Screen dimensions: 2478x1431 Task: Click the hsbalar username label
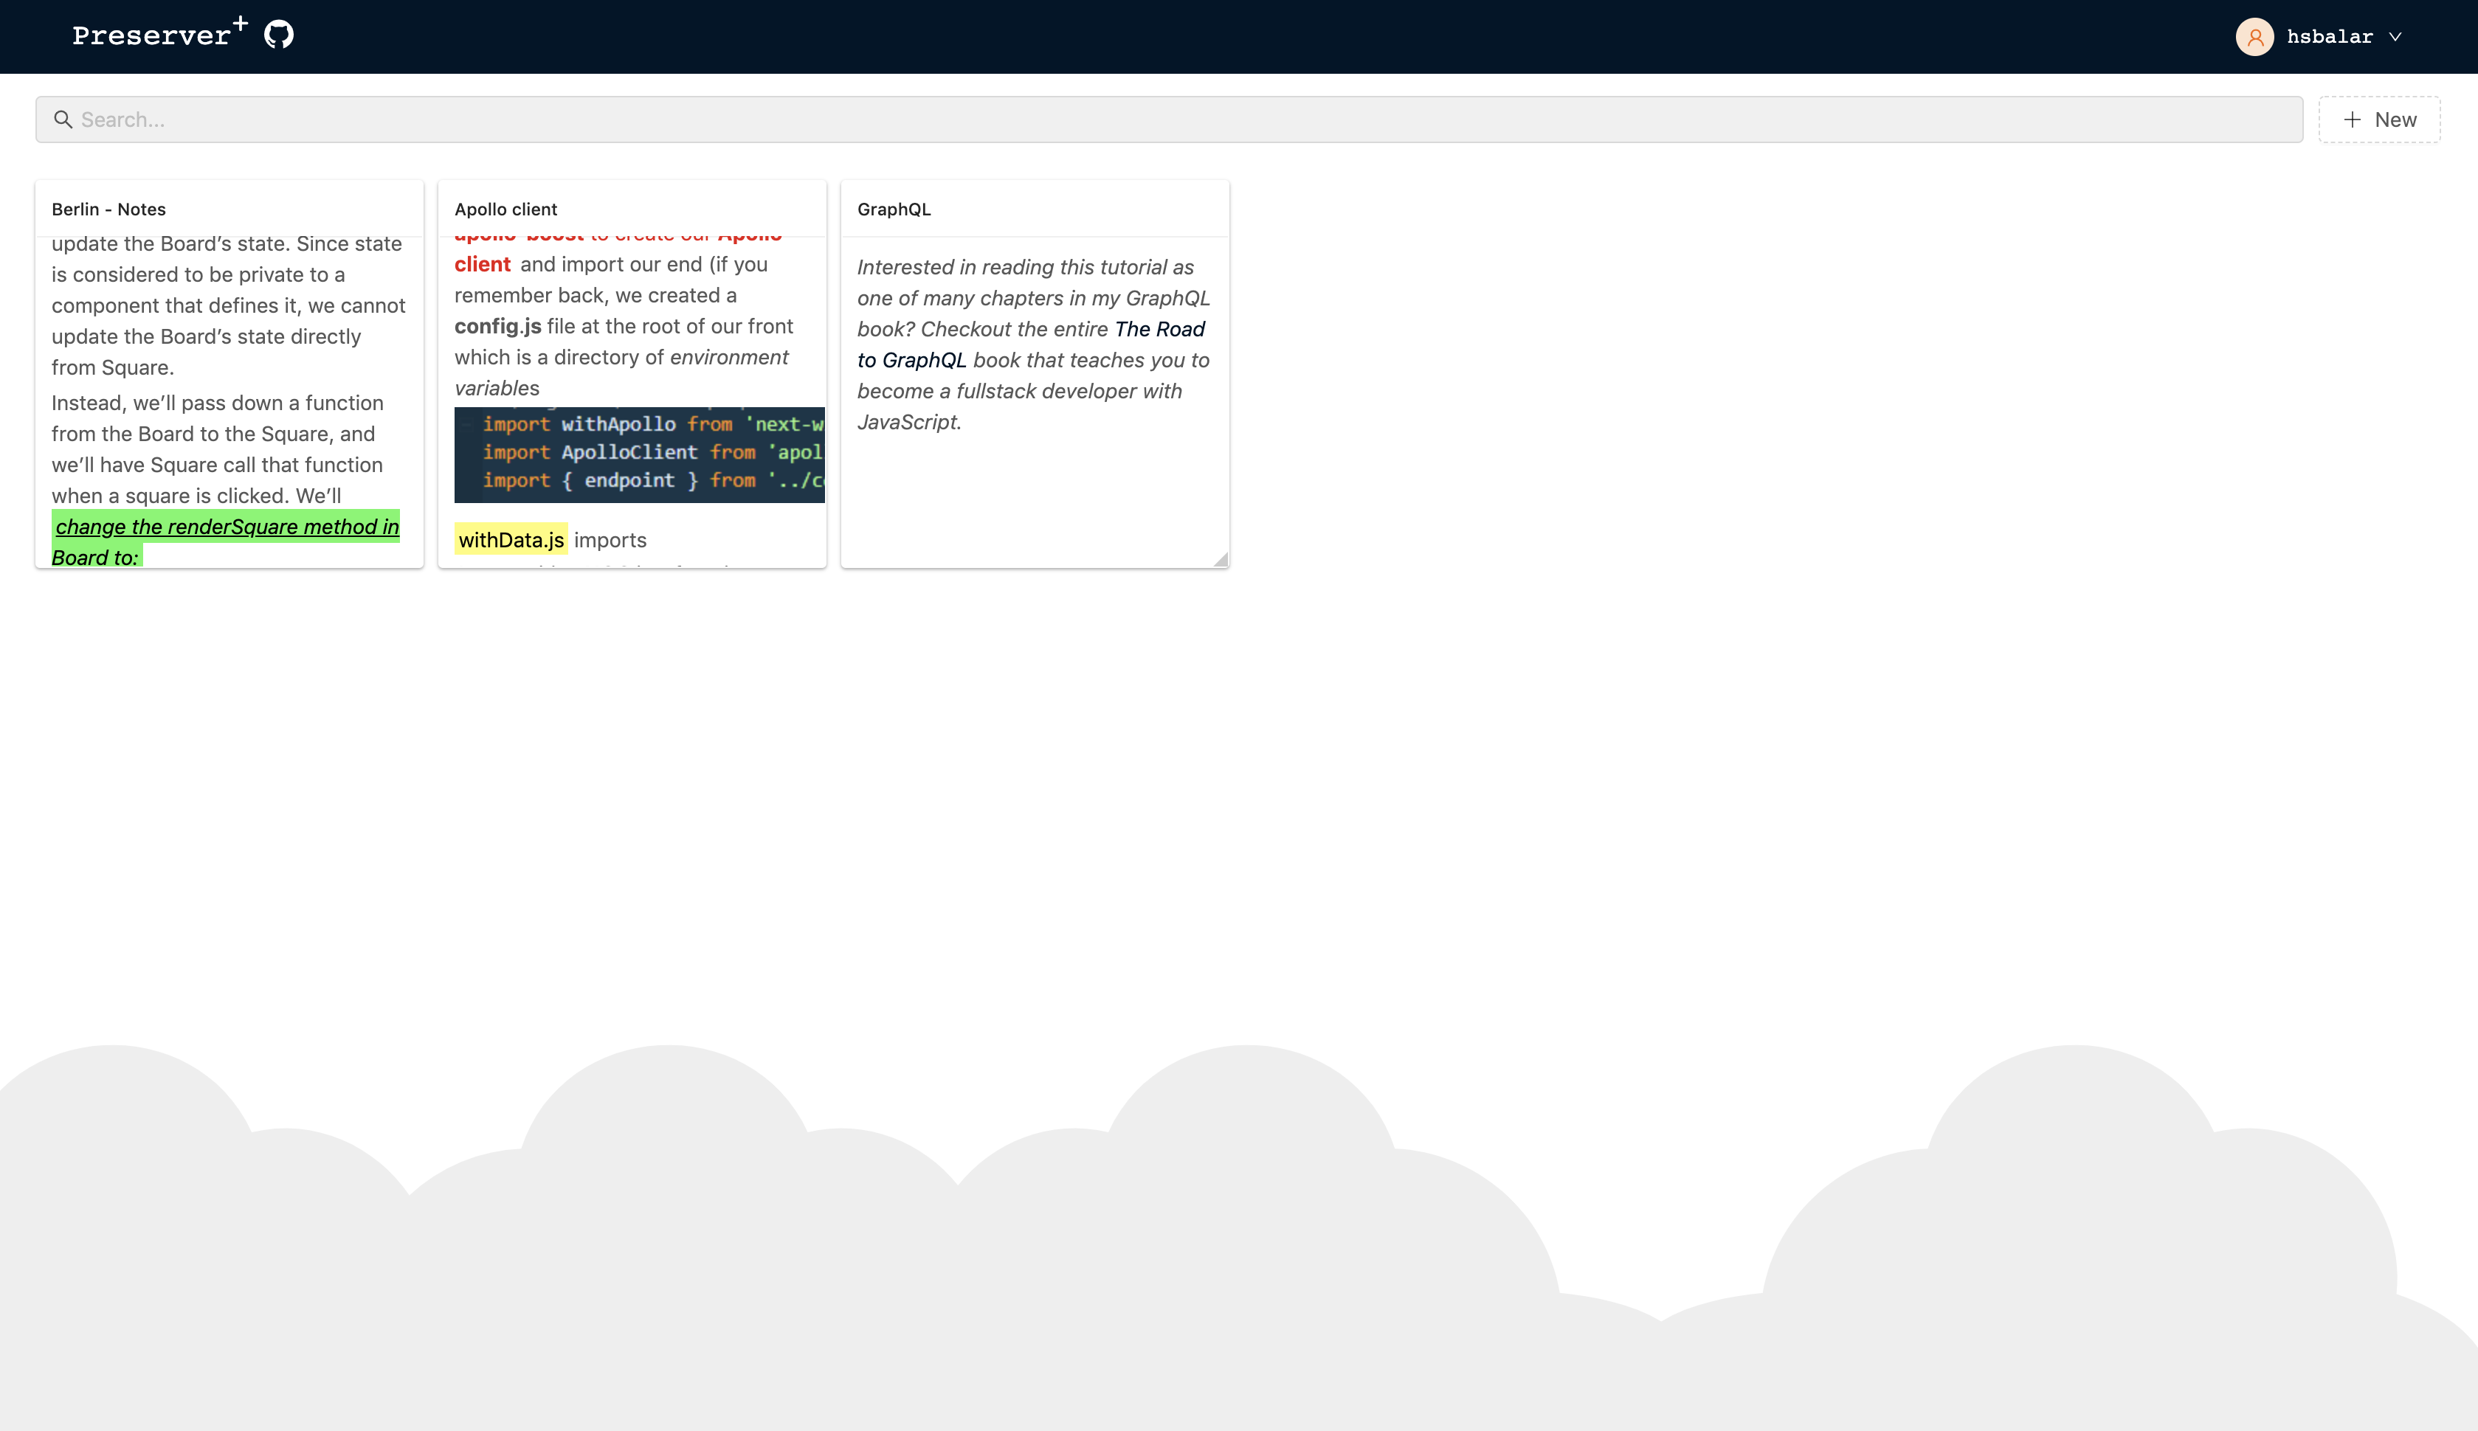2330,38
